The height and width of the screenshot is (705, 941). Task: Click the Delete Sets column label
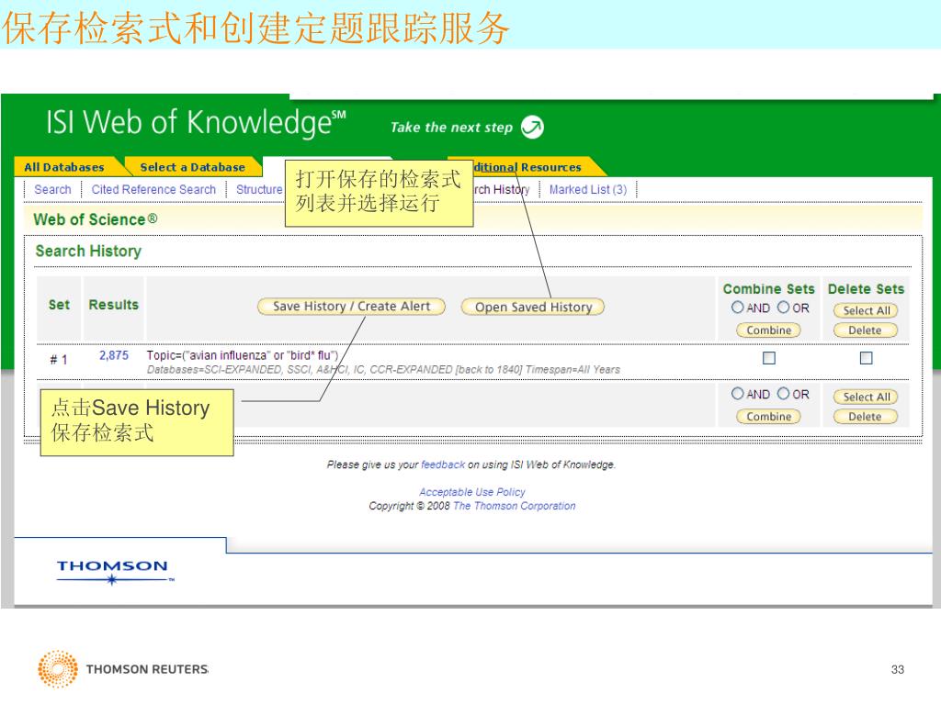point(866,289)
